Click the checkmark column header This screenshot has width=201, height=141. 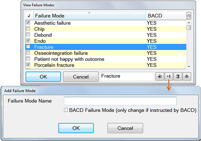coord(29,16)
